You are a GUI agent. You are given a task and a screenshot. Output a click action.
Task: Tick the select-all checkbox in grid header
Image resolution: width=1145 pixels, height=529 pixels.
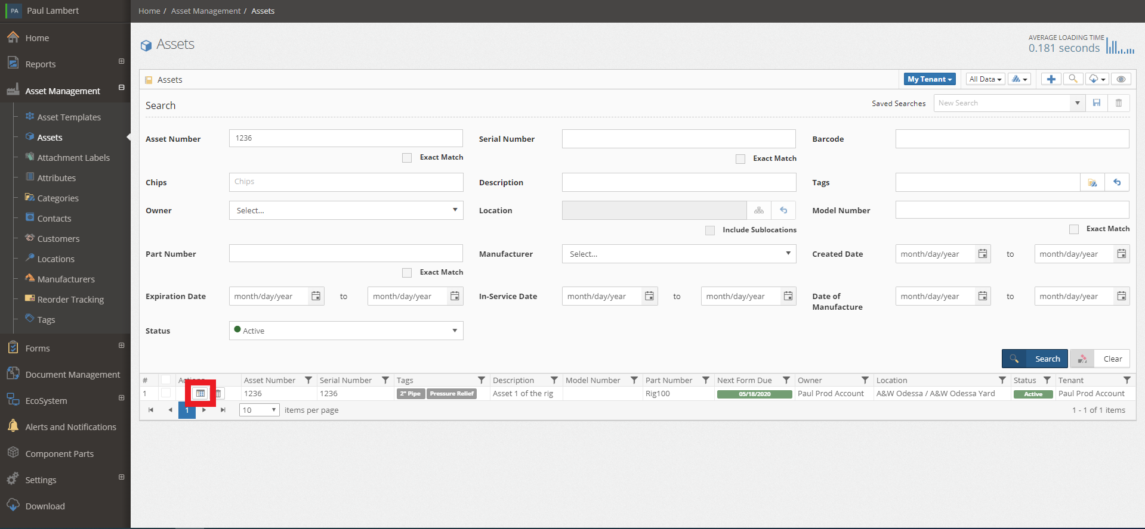(x=166, y=379)
